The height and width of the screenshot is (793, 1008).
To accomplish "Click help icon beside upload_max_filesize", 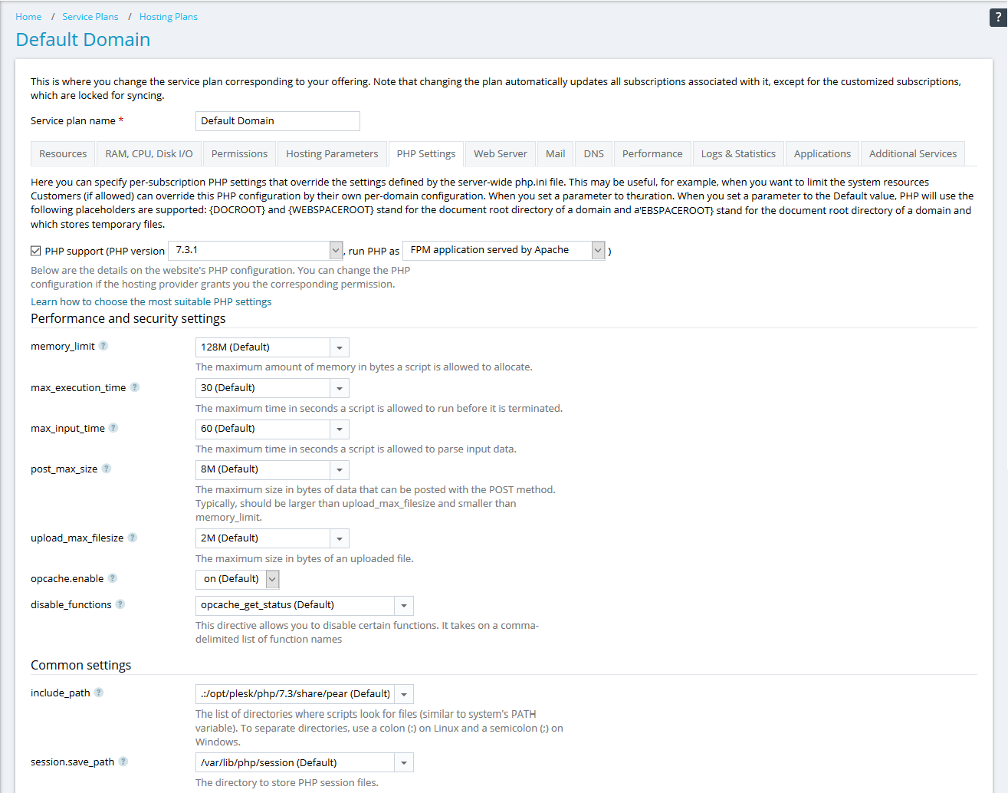I will pos(133,538).
